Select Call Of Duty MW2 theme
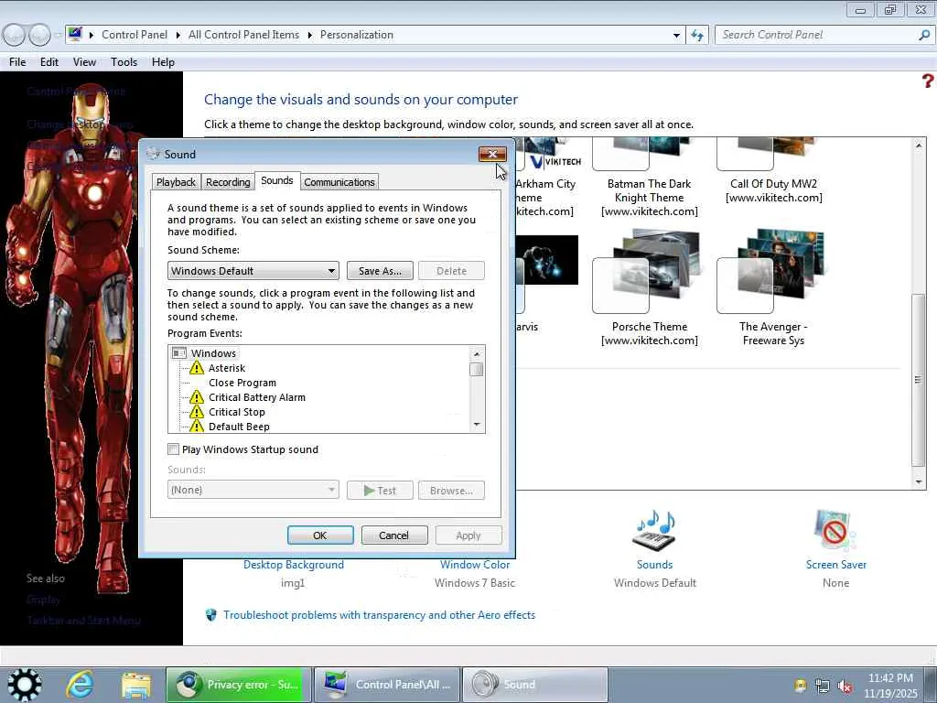The height and width of the screenshot is (703, 937). click(773, 190)
